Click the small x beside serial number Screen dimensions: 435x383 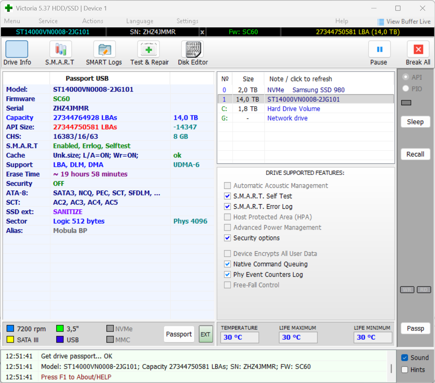coord(202,32)
